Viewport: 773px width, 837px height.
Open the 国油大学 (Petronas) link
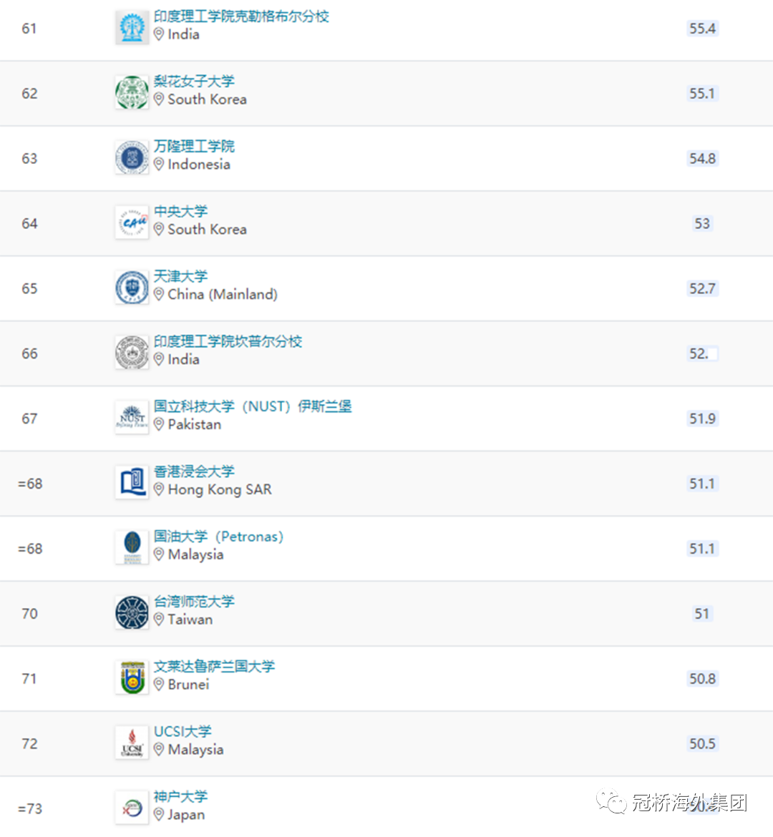[x=218, y=537]
